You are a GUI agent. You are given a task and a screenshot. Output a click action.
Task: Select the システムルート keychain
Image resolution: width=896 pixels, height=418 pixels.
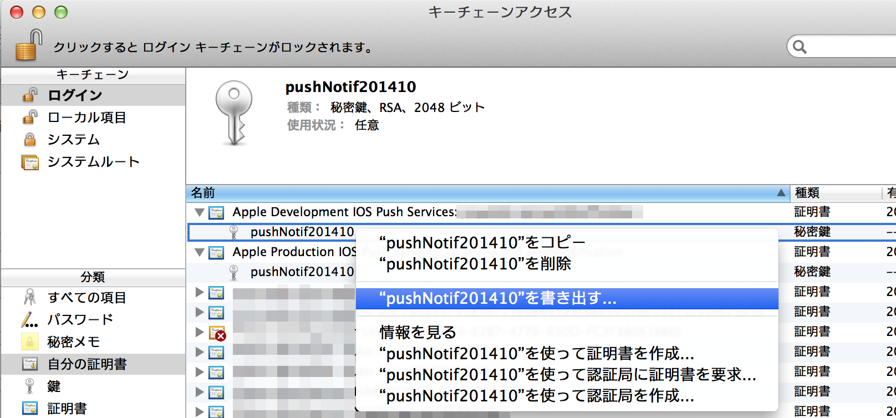[x=93, y=162]
